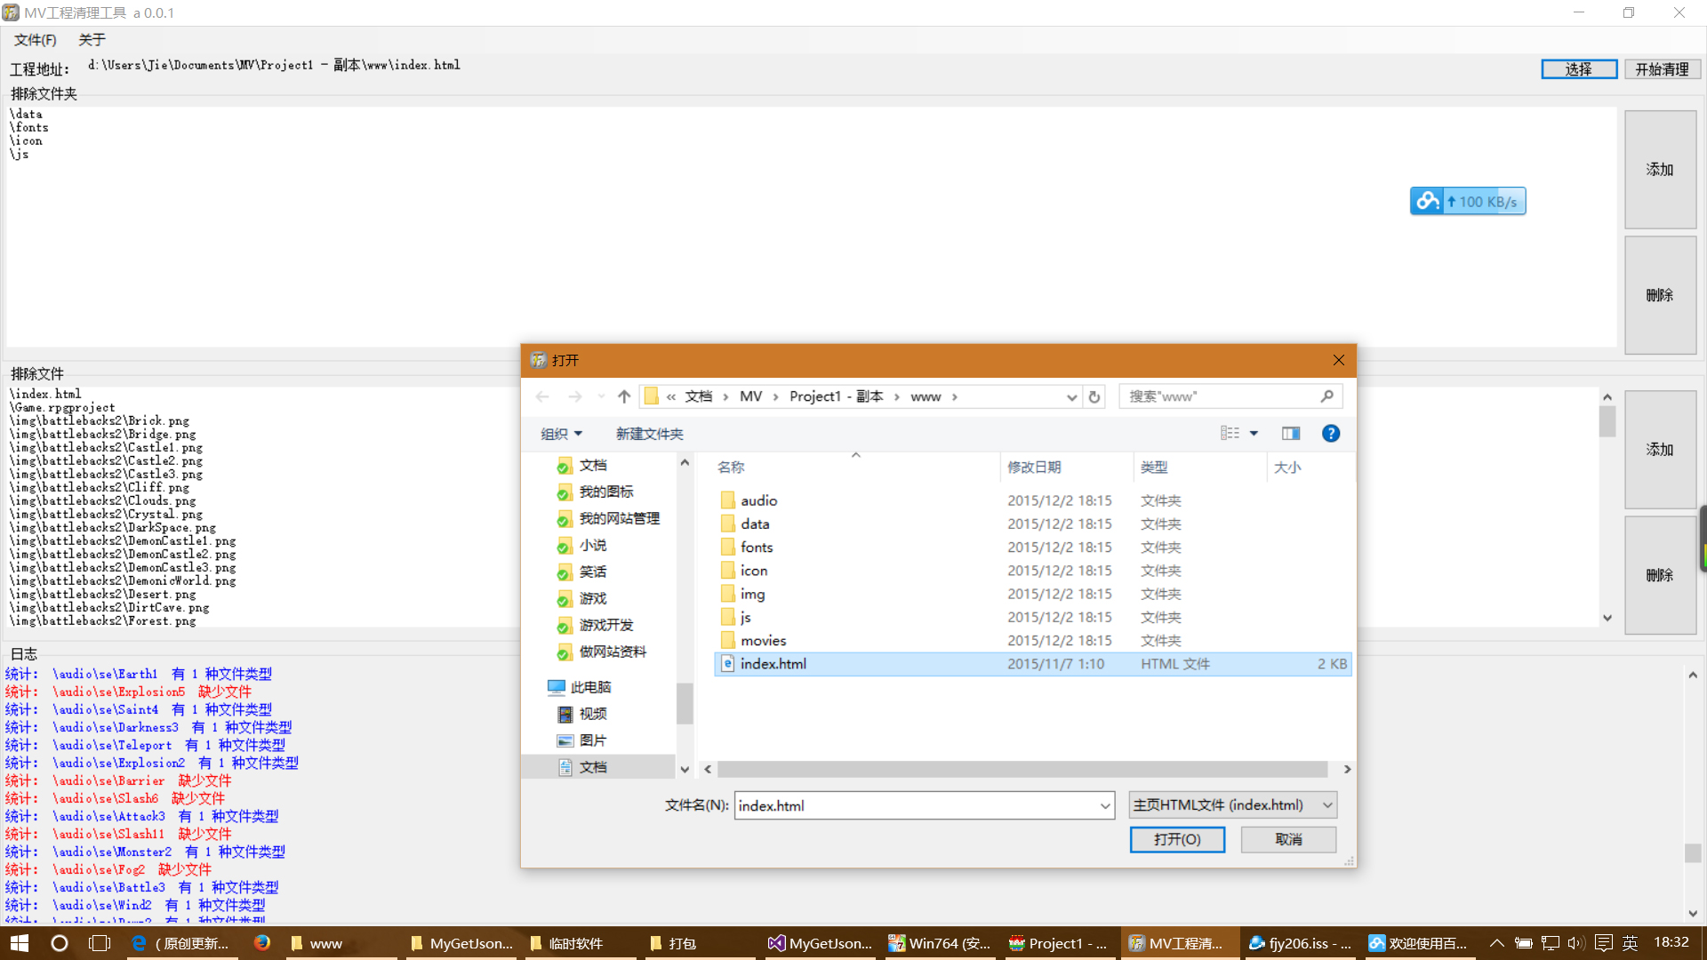Expand the 组织 dropdown menu

coord(561,434)
